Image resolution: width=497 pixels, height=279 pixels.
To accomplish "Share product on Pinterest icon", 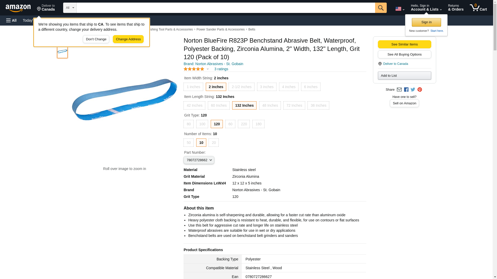I will [420, 90].
